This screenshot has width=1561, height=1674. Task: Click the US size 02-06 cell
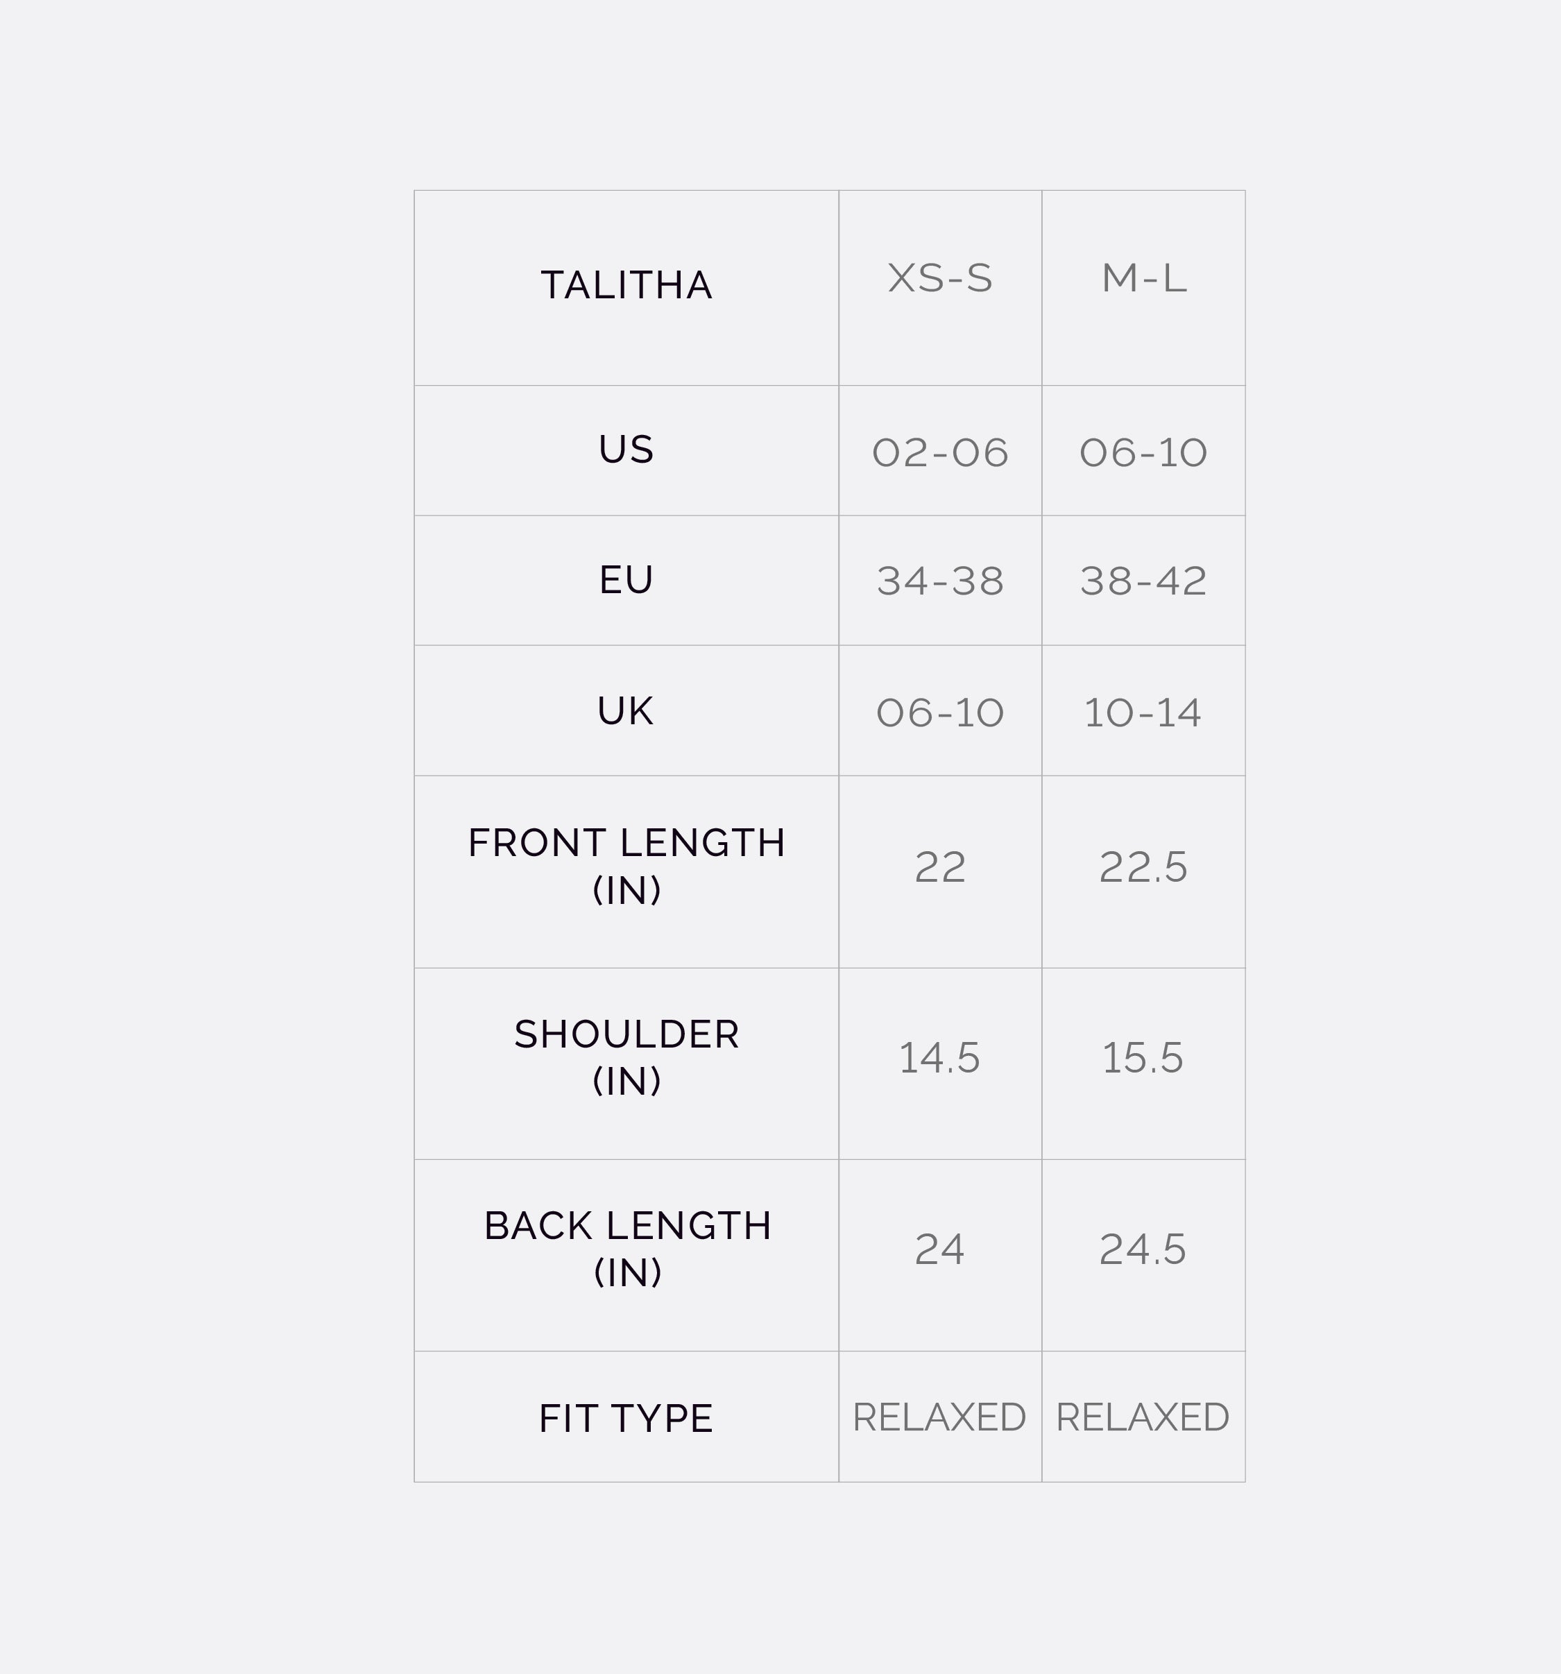pyautogui.click(x=939, y=453)
